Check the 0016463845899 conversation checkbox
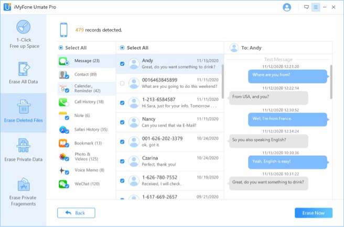 tap(122, 83)
